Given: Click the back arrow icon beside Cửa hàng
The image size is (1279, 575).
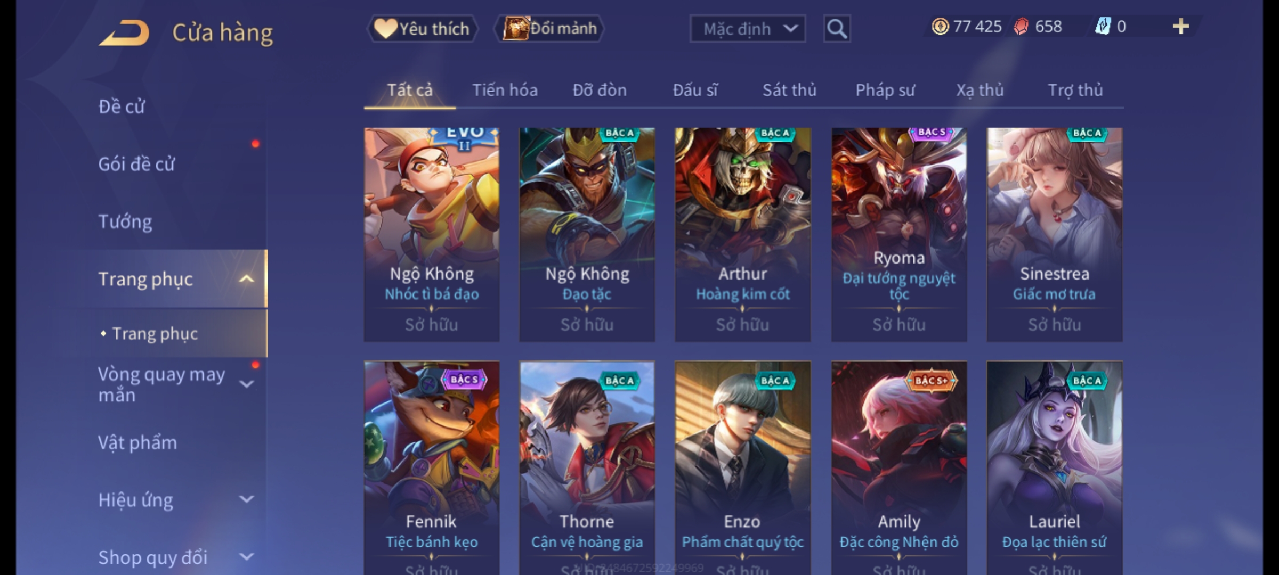Looking at the screenshot, I should click(124, 33).
